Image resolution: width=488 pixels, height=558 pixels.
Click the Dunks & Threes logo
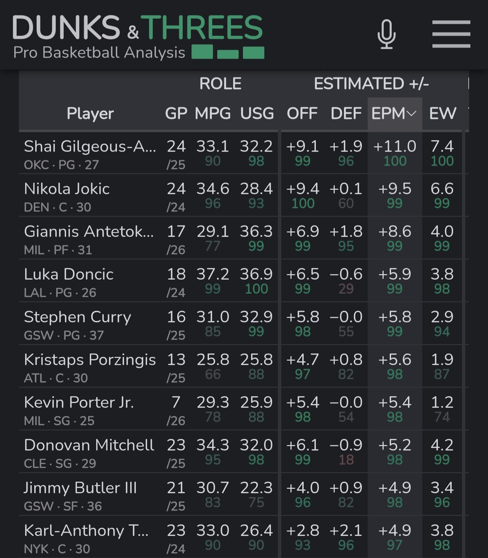(138, 37)
